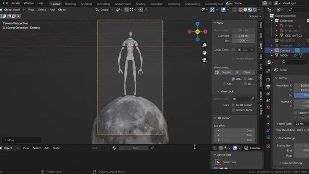Click the outliner search magnifier icon
309x174 pixels.
click(290, 10)
